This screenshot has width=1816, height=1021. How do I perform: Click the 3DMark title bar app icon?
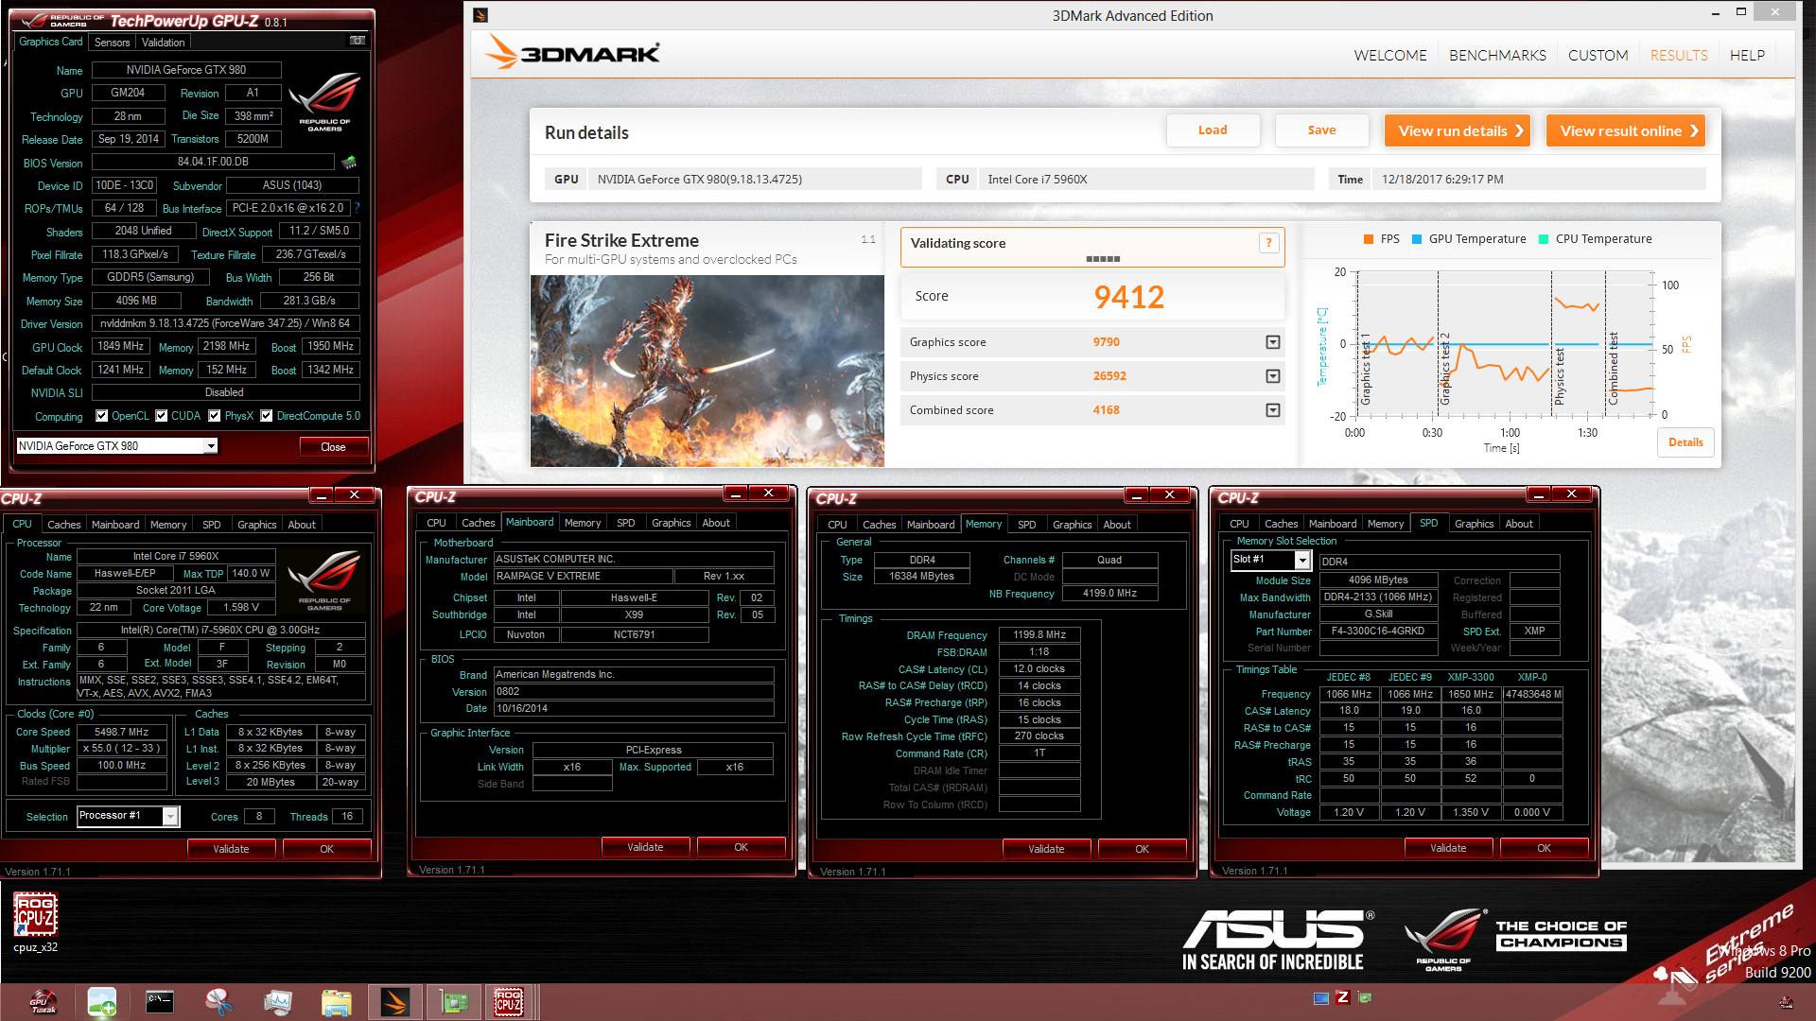tap(480, 15)
